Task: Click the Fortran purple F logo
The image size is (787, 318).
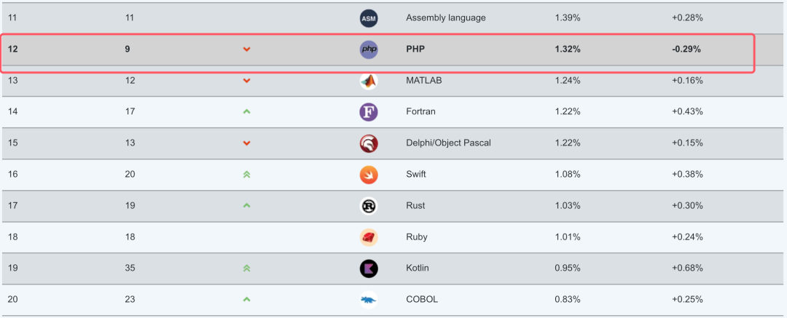Action: pyautogui.click(x=369, y=112)
